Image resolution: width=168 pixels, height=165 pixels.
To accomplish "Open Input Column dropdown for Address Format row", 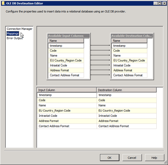I will click(x=67, y=121).
